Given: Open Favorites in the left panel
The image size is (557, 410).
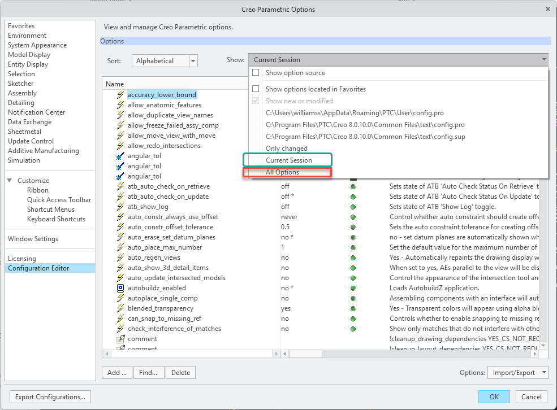Looking at the screenshot, I should [21, 26].
